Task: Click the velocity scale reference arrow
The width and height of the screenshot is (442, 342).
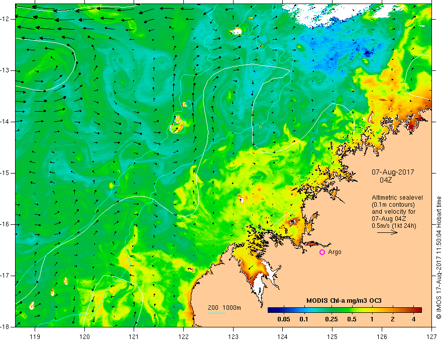Action: tap(387, 232)
